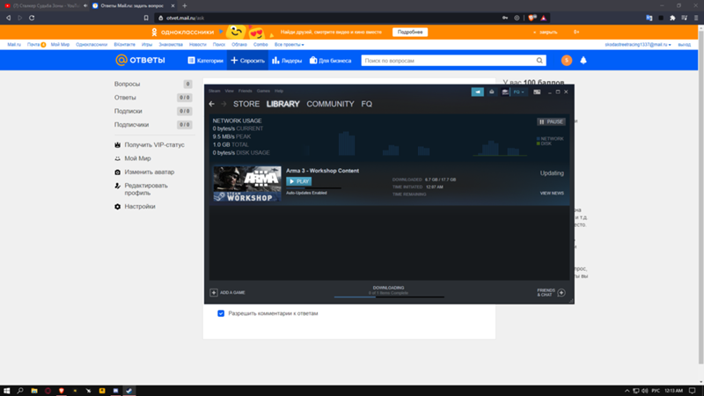Viewport: 704px width, 396px height.
Task: Open Steam from the taskbar
Action: click(x=129, y=391)
